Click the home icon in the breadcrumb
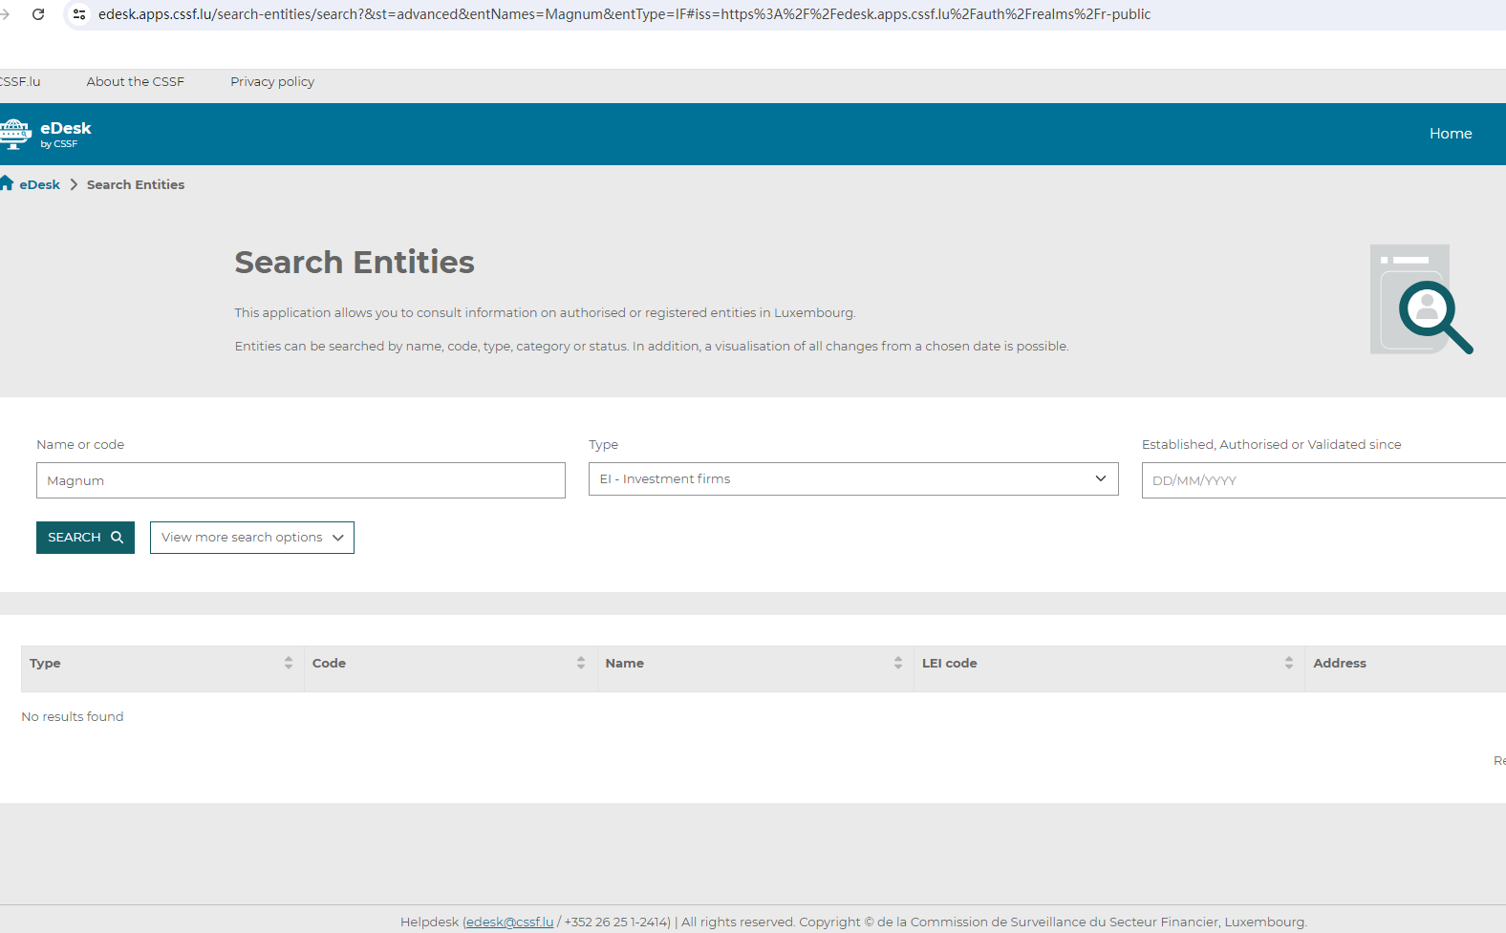 (7, 183)
